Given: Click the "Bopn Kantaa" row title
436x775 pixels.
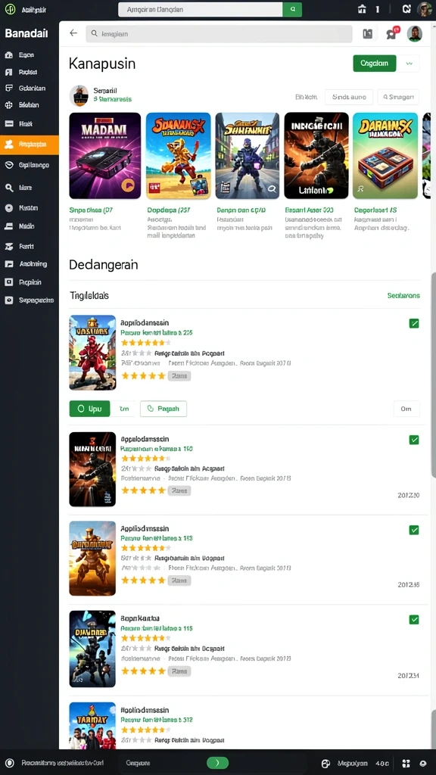Looking at the screenshot, I should tap(140, 618).
